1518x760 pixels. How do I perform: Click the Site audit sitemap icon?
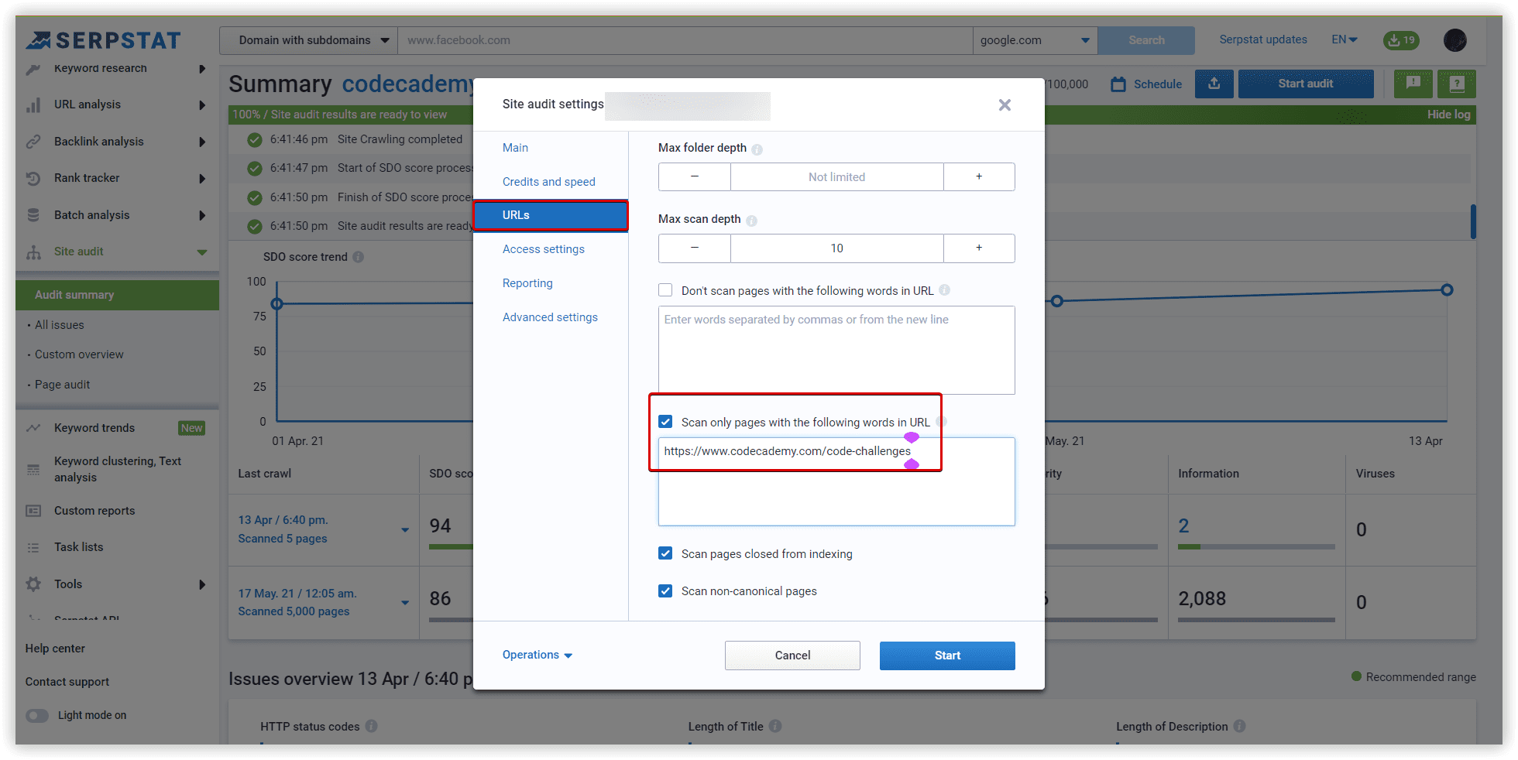[33, 252]
